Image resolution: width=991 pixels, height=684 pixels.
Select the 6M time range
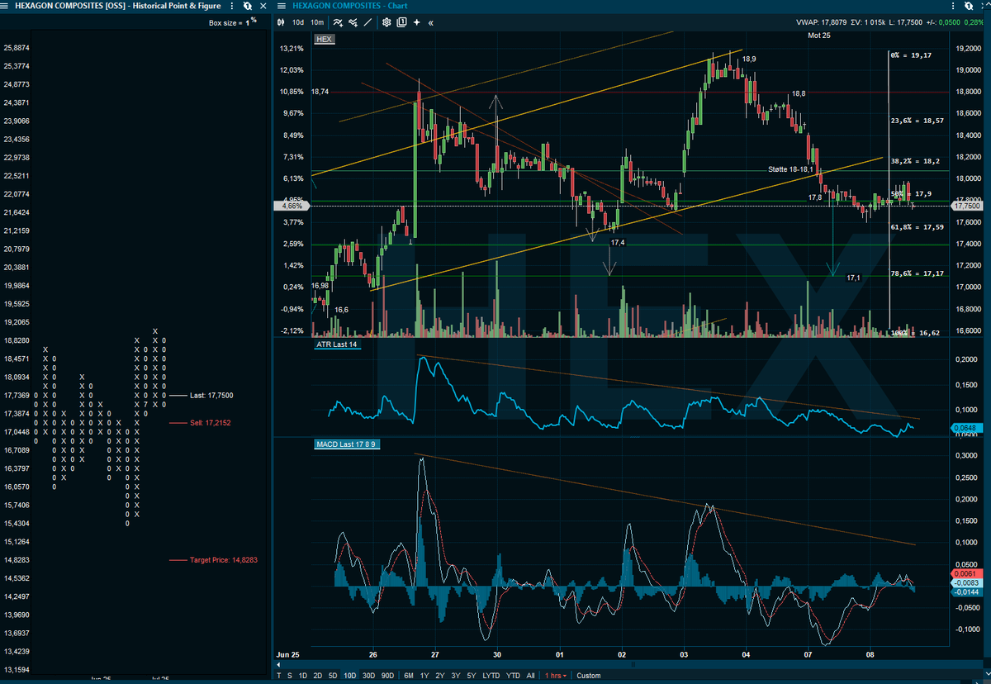[409, 676]
